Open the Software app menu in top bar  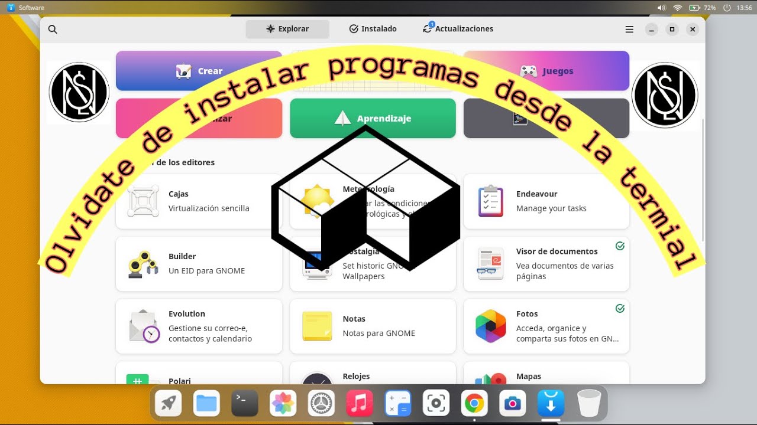click(25, 8)
